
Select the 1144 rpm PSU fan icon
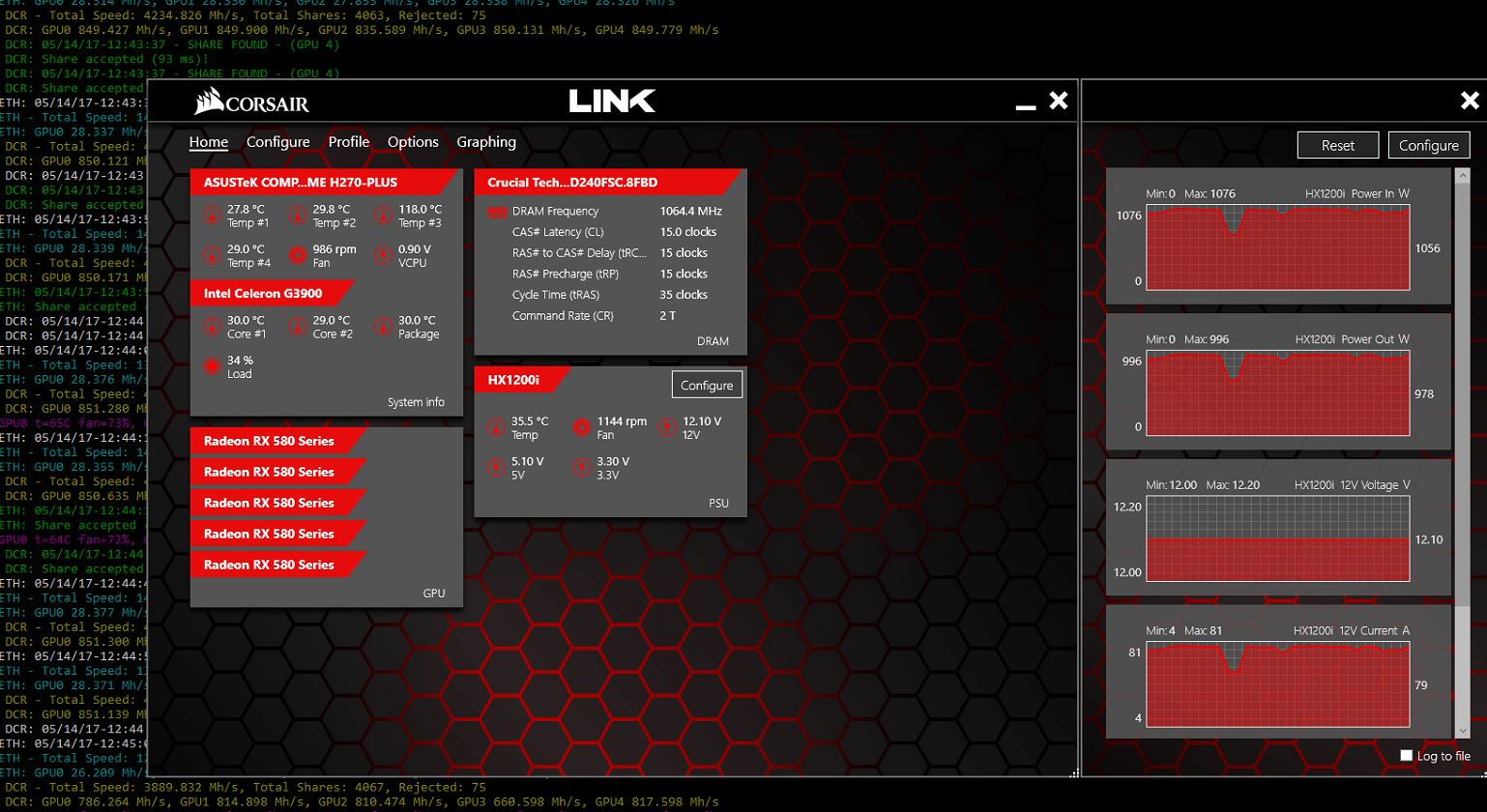pos(581,427)
